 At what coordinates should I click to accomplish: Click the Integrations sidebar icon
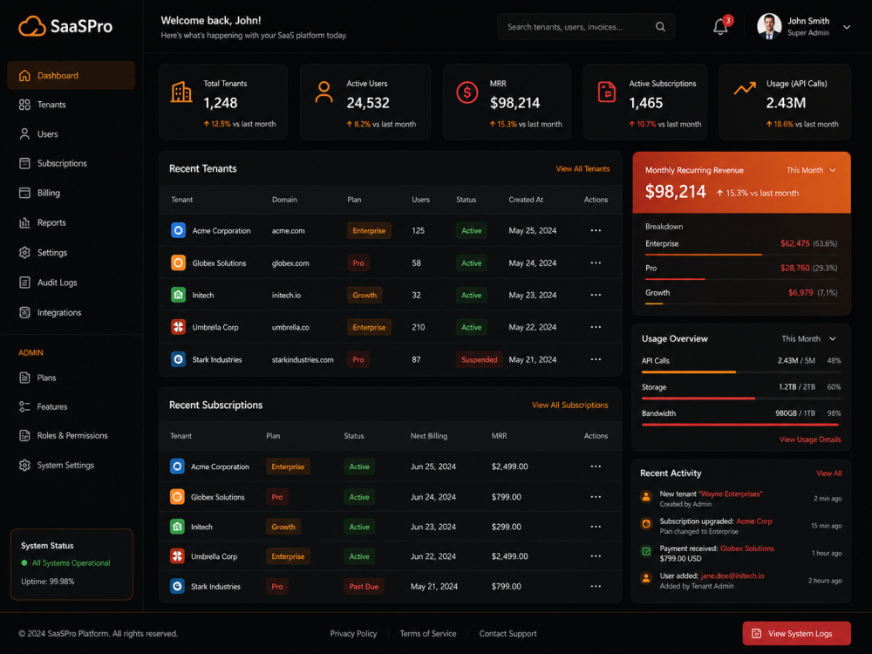pyautogui.click(x=24, y=312)
